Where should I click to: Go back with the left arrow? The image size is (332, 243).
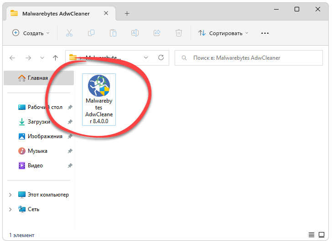pyautogui.click(x=12, y=58)
